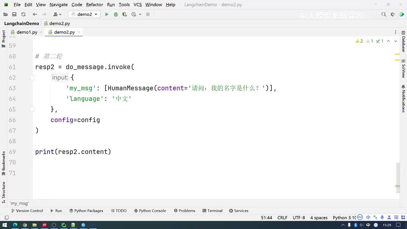Open the Tools menu

point(124,4)
